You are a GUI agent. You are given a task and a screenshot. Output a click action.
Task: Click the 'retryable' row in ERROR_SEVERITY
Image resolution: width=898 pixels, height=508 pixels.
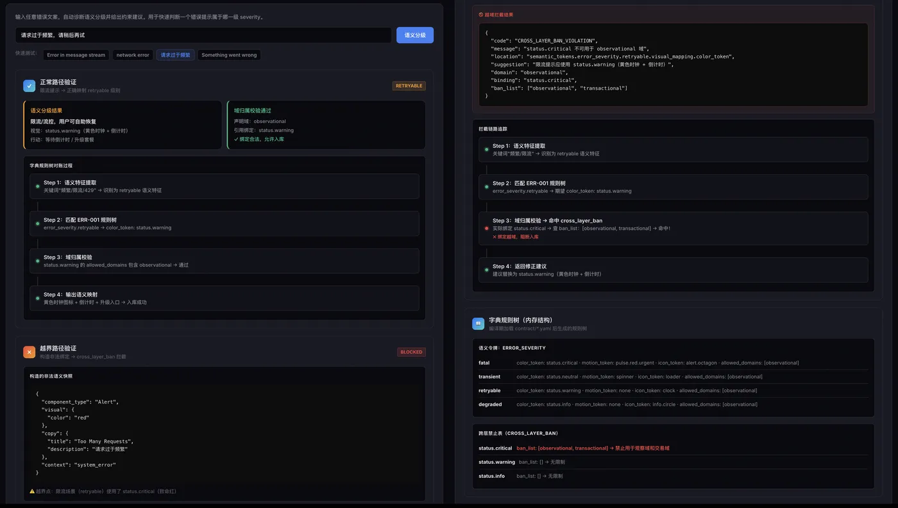coord(673,390)
